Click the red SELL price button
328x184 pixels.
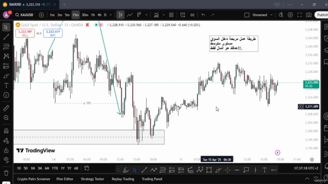click(x=25, y=33)
